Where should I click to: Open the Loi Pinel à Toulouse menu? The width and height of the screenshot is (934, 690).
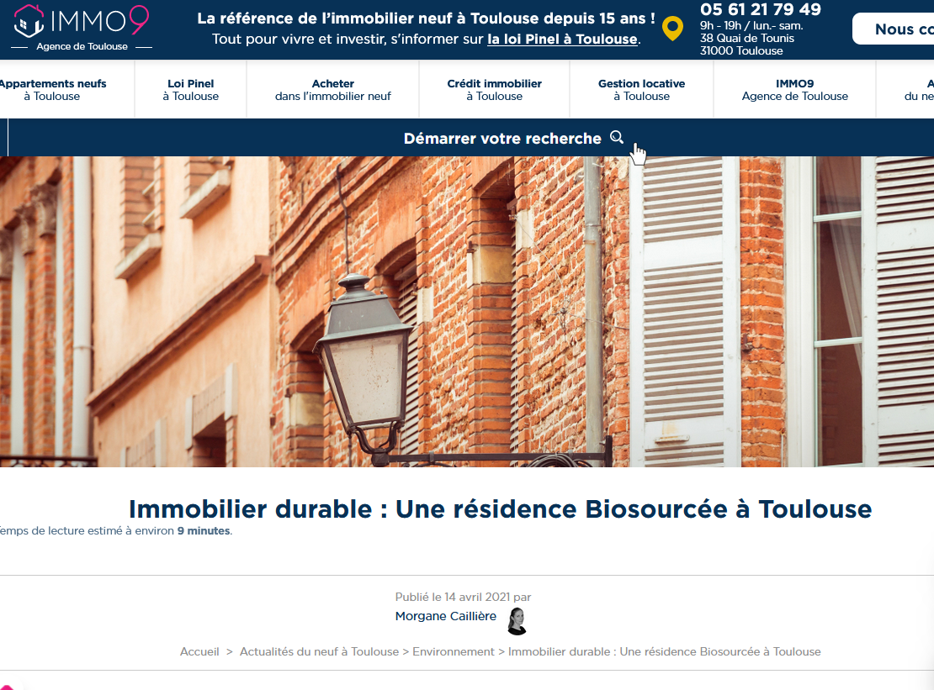[x=191, y=90]
